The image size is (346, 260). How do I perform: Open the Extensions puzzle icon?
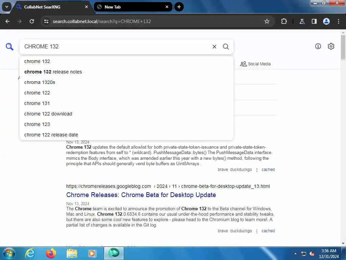click(x=284, y=21)
